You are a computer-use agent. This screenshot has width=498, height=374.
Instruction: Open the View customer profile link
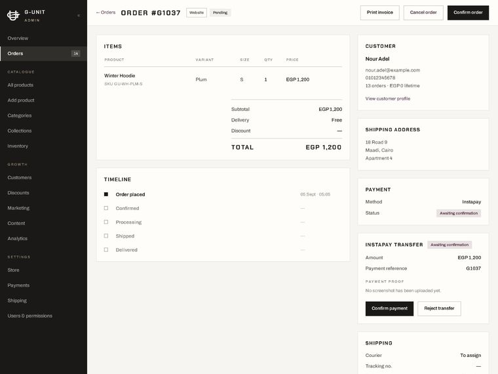[x=388, y=98]
